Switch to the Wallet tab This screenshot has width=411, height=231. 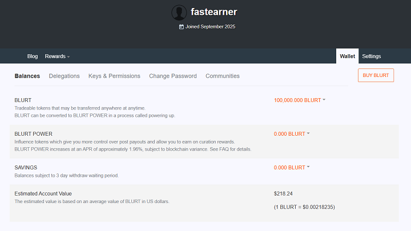click(x=347, y=56)
